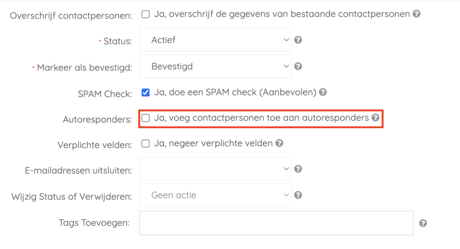Enable overschrijf bestaande contactpersonen checkbox
This screenshot has width=460, height=249.
click(x=146, y=14)
